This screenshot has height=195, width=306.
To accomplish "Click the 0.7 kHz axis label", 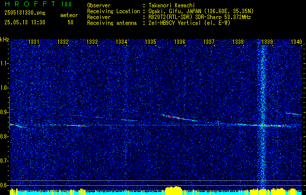I will click(x=4, y=161).
